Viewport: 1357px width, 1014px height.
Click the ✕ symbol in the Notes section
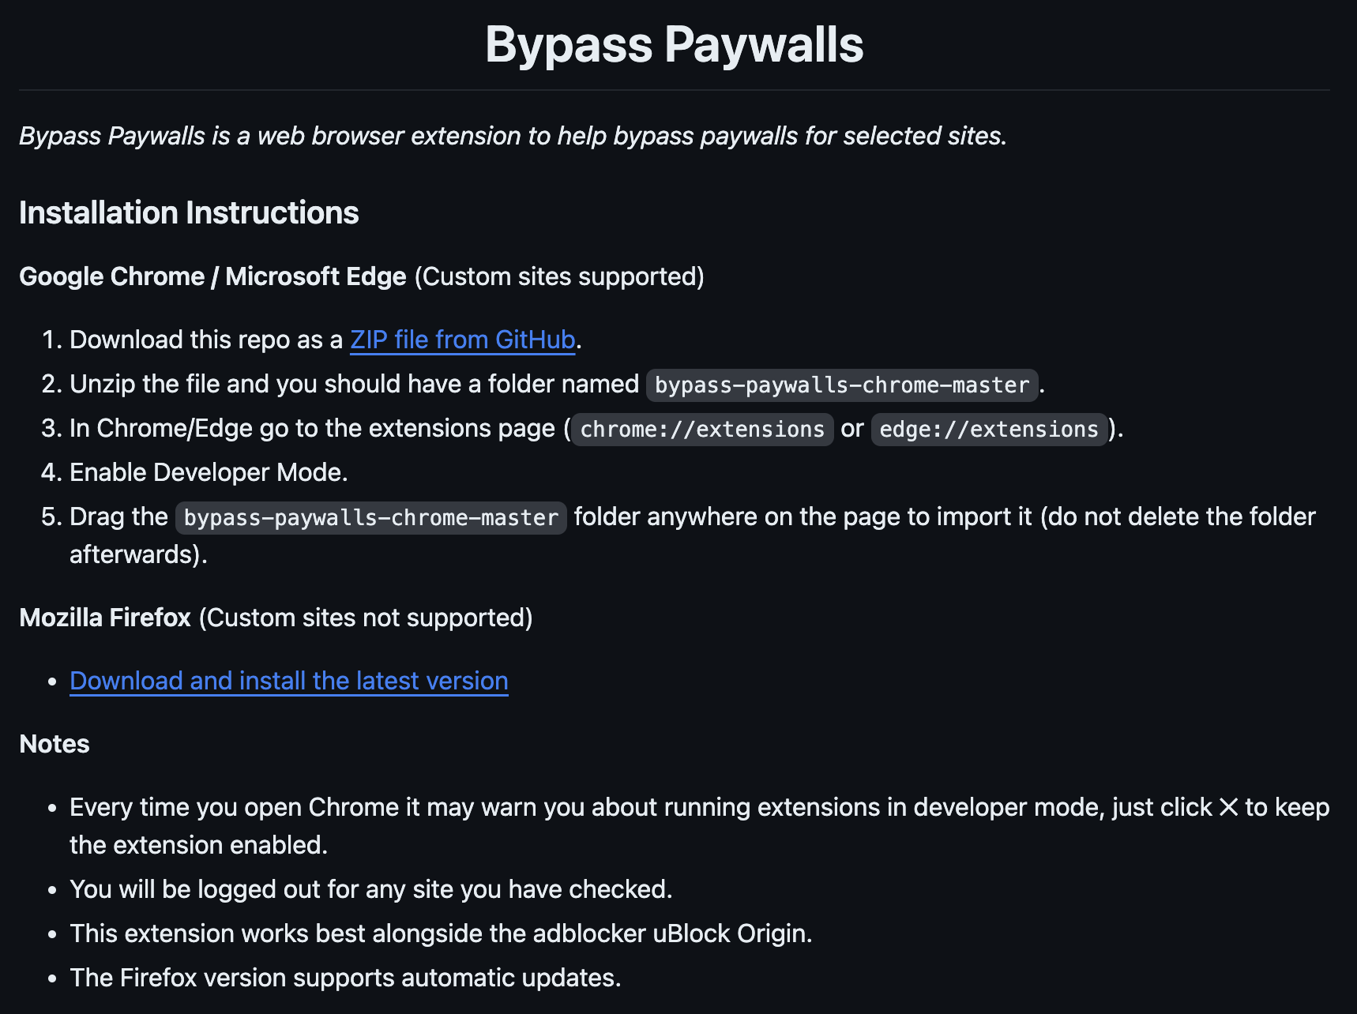[x=1228, y=807]
